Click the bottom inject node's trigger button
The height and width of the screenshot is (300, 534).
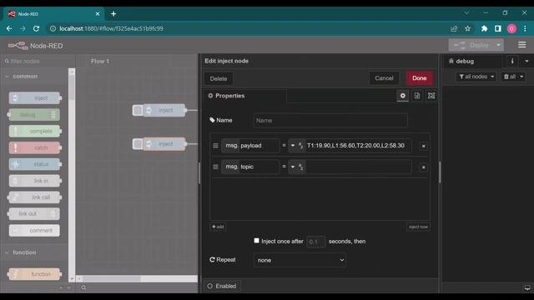(x=138, y=144)
